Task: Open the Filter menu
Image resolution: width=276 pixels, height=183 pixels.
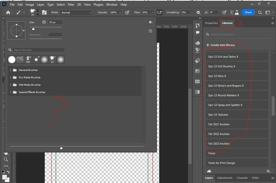Action: pyautogui.click(x=71, y=5)
